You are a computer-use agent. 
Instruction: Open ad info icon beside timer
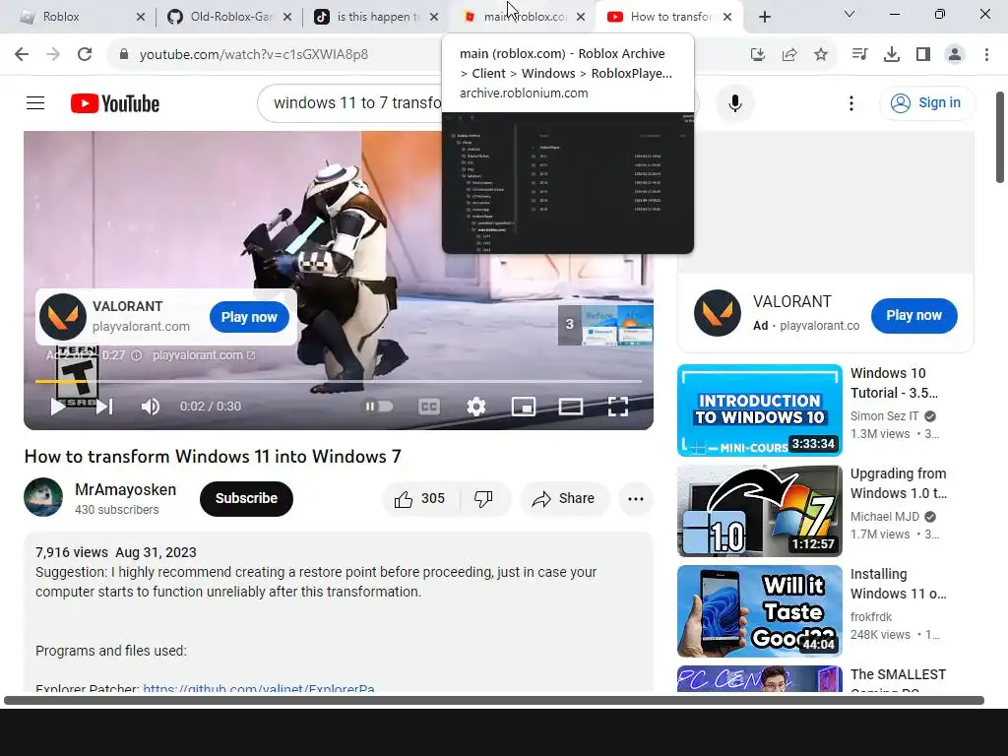click(x=136, y=354)
